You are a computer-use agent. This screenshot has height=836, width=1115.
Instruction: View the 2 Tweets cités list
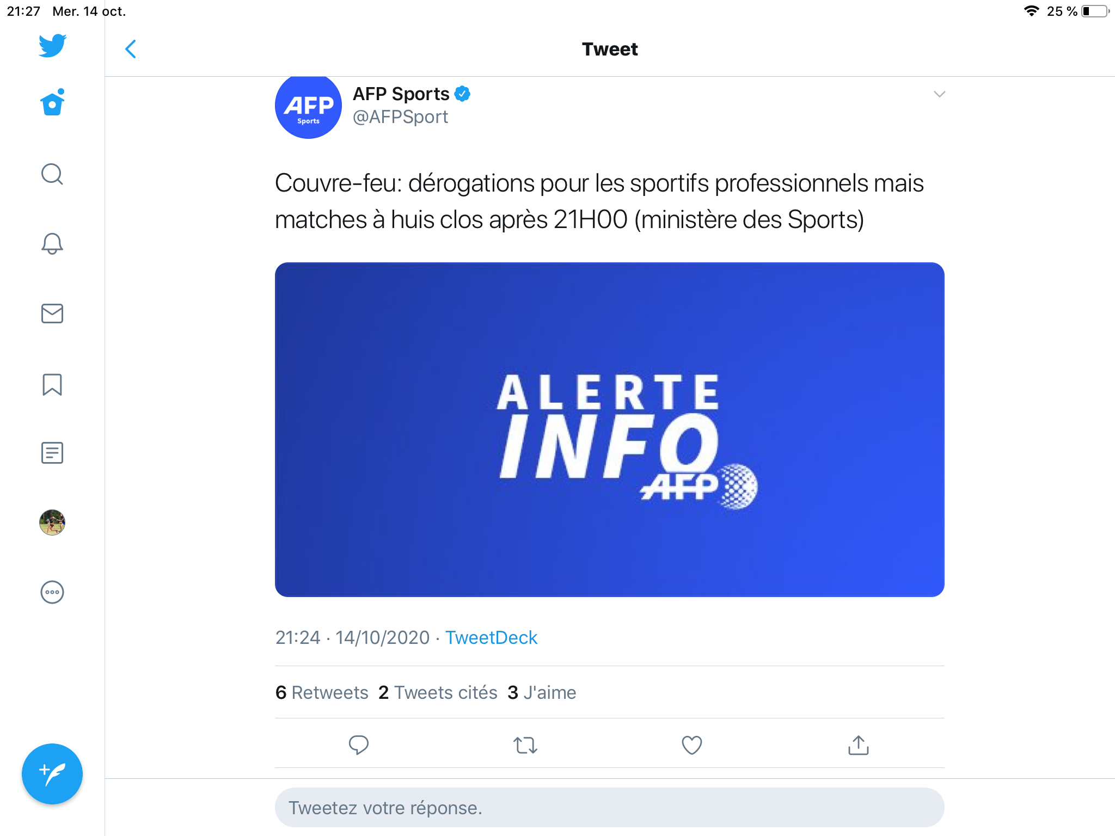tap(438, 692)
